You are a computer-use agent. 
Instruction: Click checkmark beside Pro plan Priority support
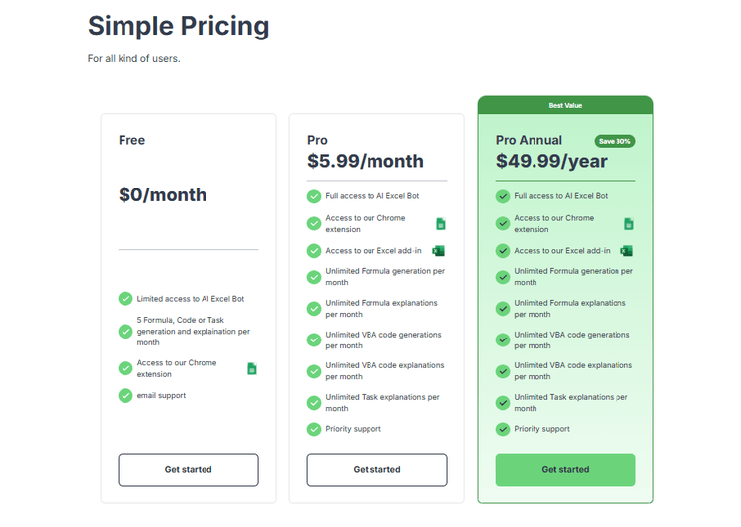[x=314, y=429]
